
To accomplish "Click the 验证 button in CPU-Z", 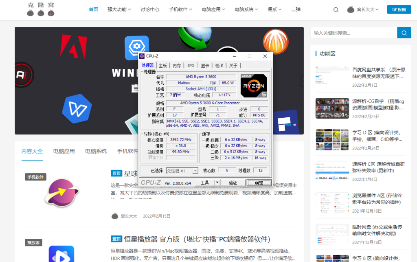I will [233, 183].
